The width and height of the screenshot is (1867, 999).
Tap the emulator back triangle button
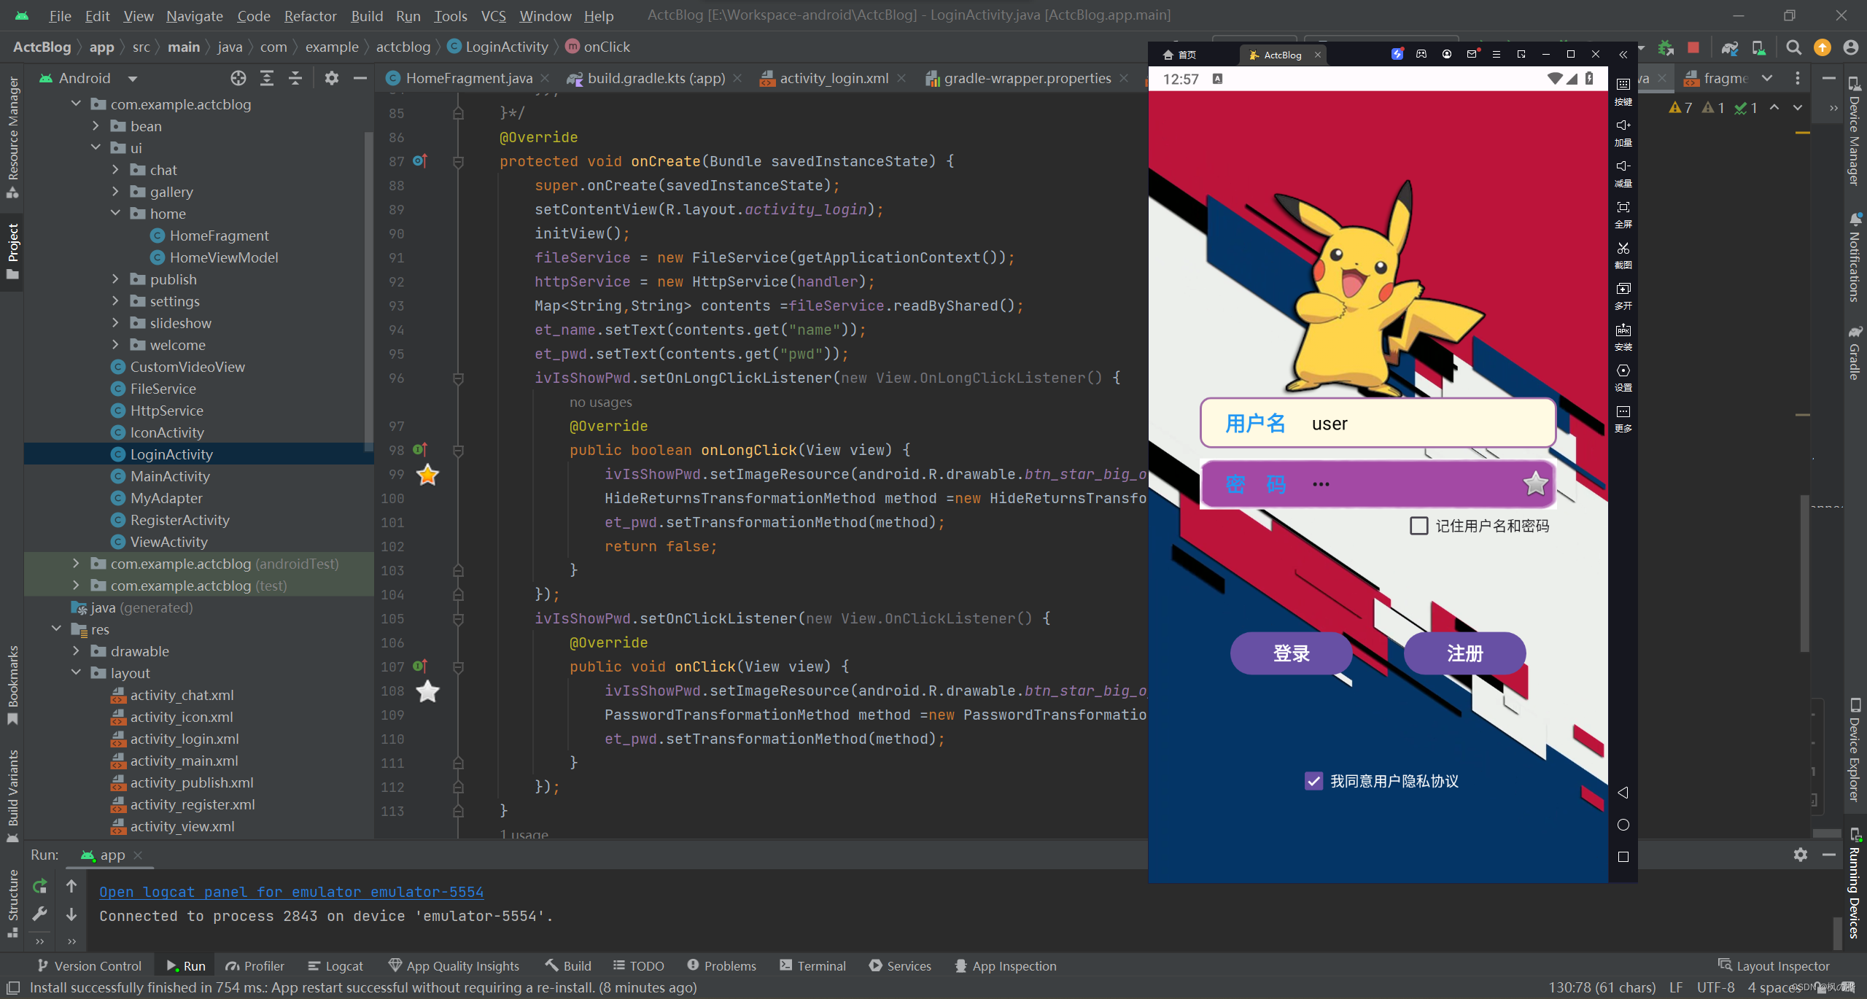click(x=1623, y=793)
